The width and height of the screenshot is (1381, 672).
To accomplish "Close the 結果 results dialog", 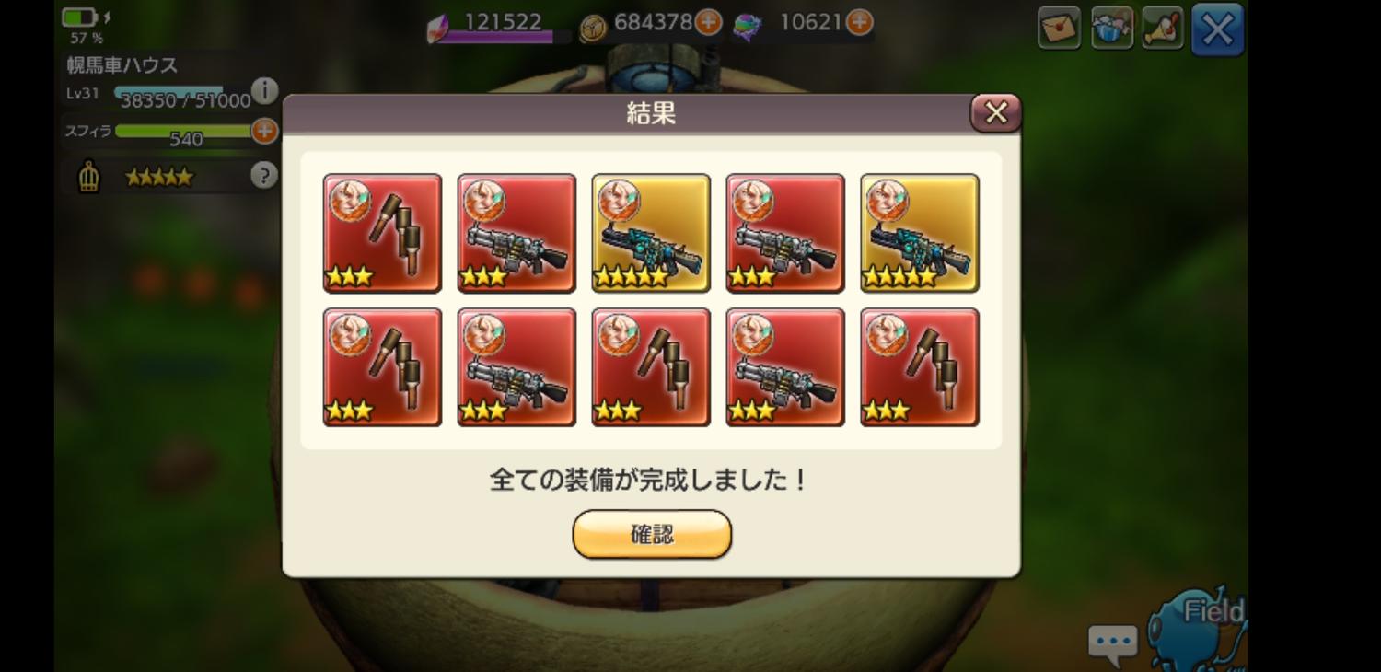I will 996,113.
